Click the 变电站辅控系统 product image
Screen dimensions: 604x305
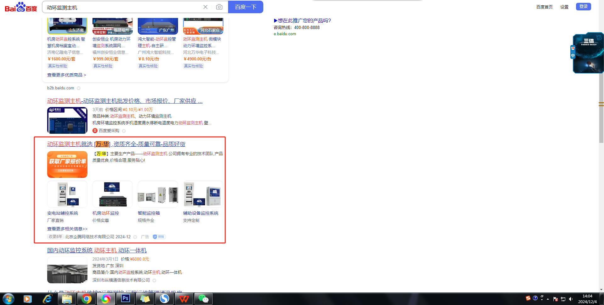67,194
